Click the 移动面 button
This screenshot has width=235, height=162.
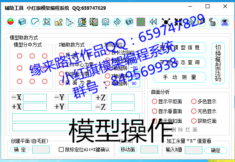pos(128,149)
